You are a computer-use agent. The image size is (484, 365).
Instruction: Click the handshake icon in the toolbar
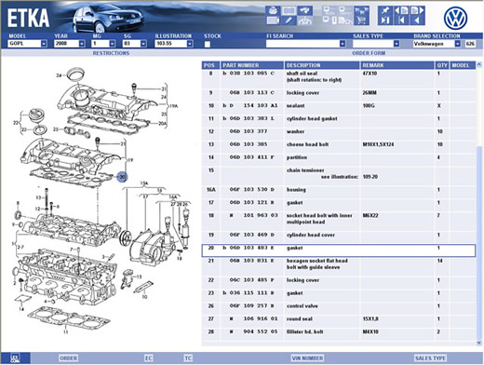coord(305,11)
